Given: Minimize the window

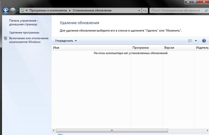Looking at the screenshot, I should (x=188, y=2).
